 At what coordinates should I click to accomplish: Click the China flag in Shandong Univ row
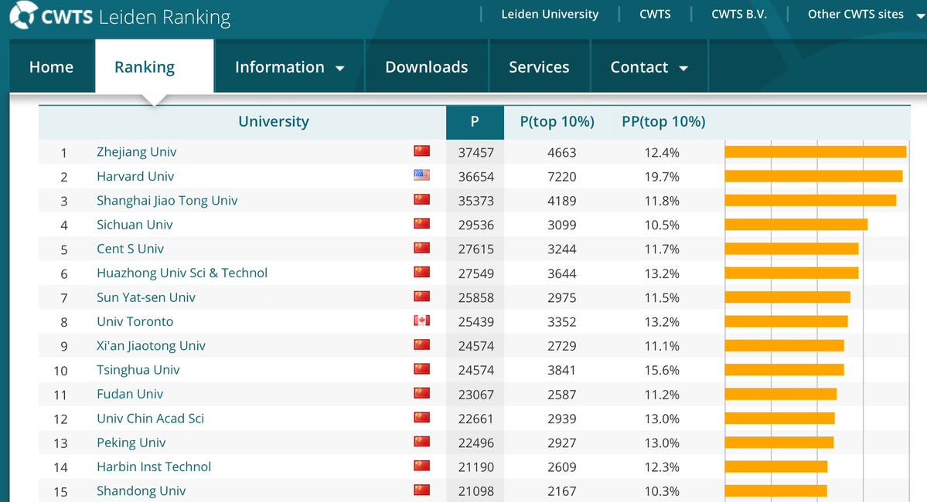tap(421, 490)
